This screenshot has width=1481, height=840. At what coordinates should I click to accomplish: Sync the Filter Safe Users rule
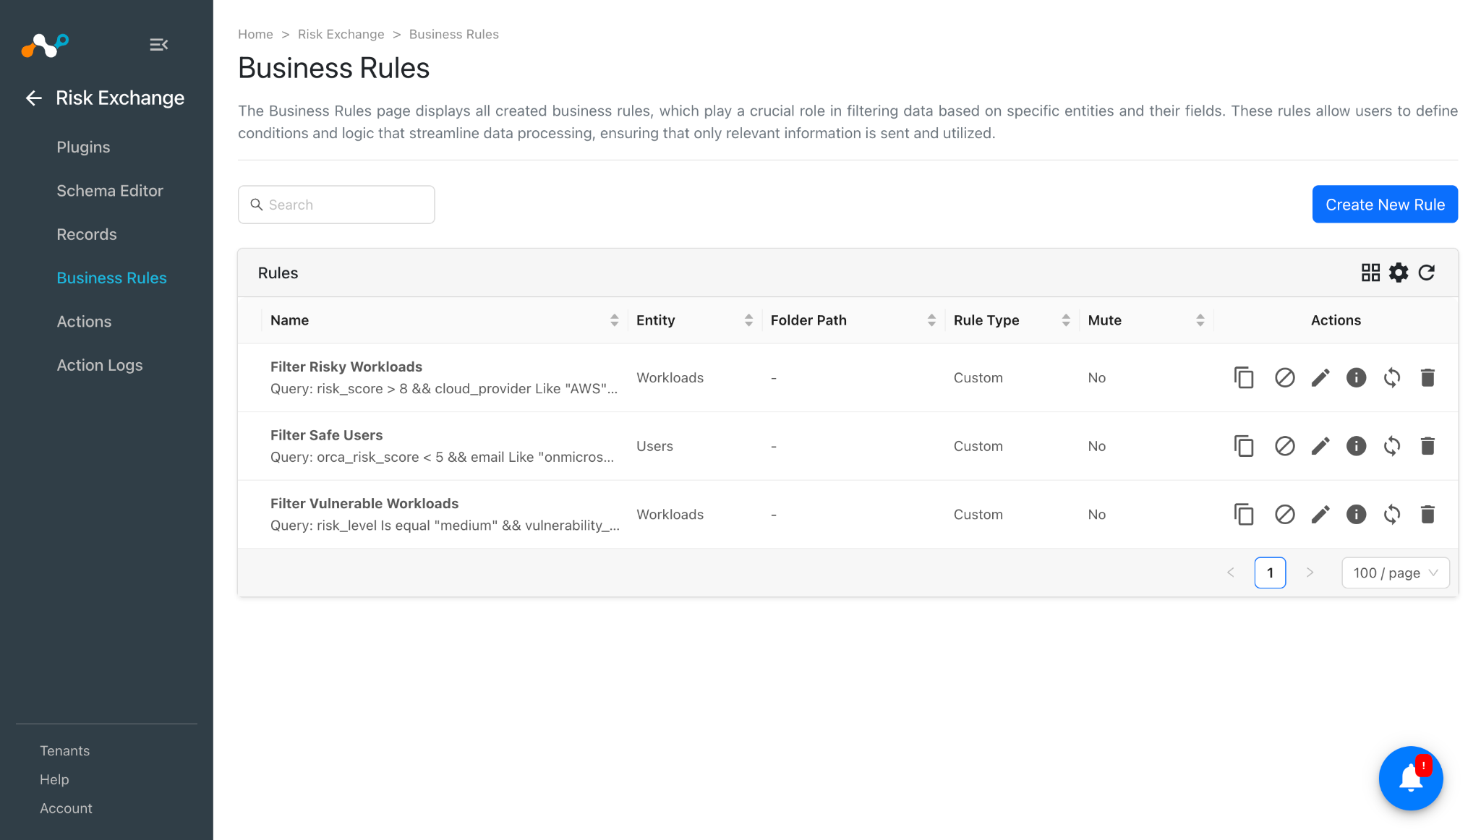[x=1392, y=446]
